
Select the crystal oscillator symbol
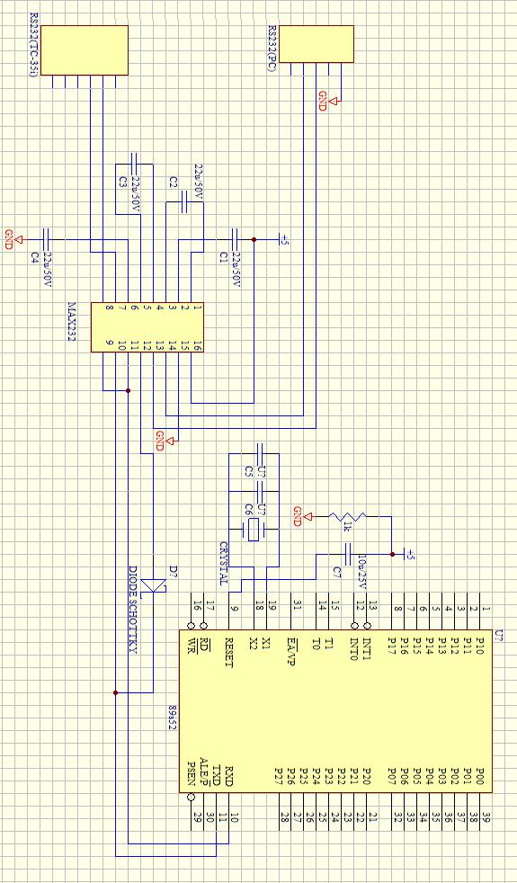point(254,530)
